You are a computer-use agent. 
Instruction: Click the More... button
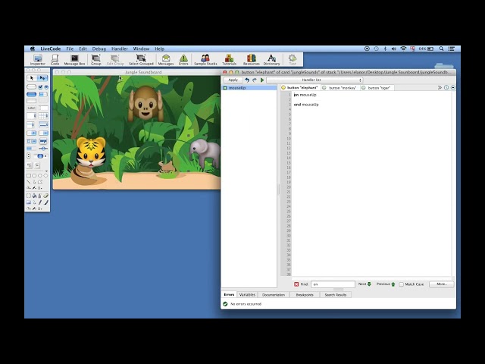(442, 284)
